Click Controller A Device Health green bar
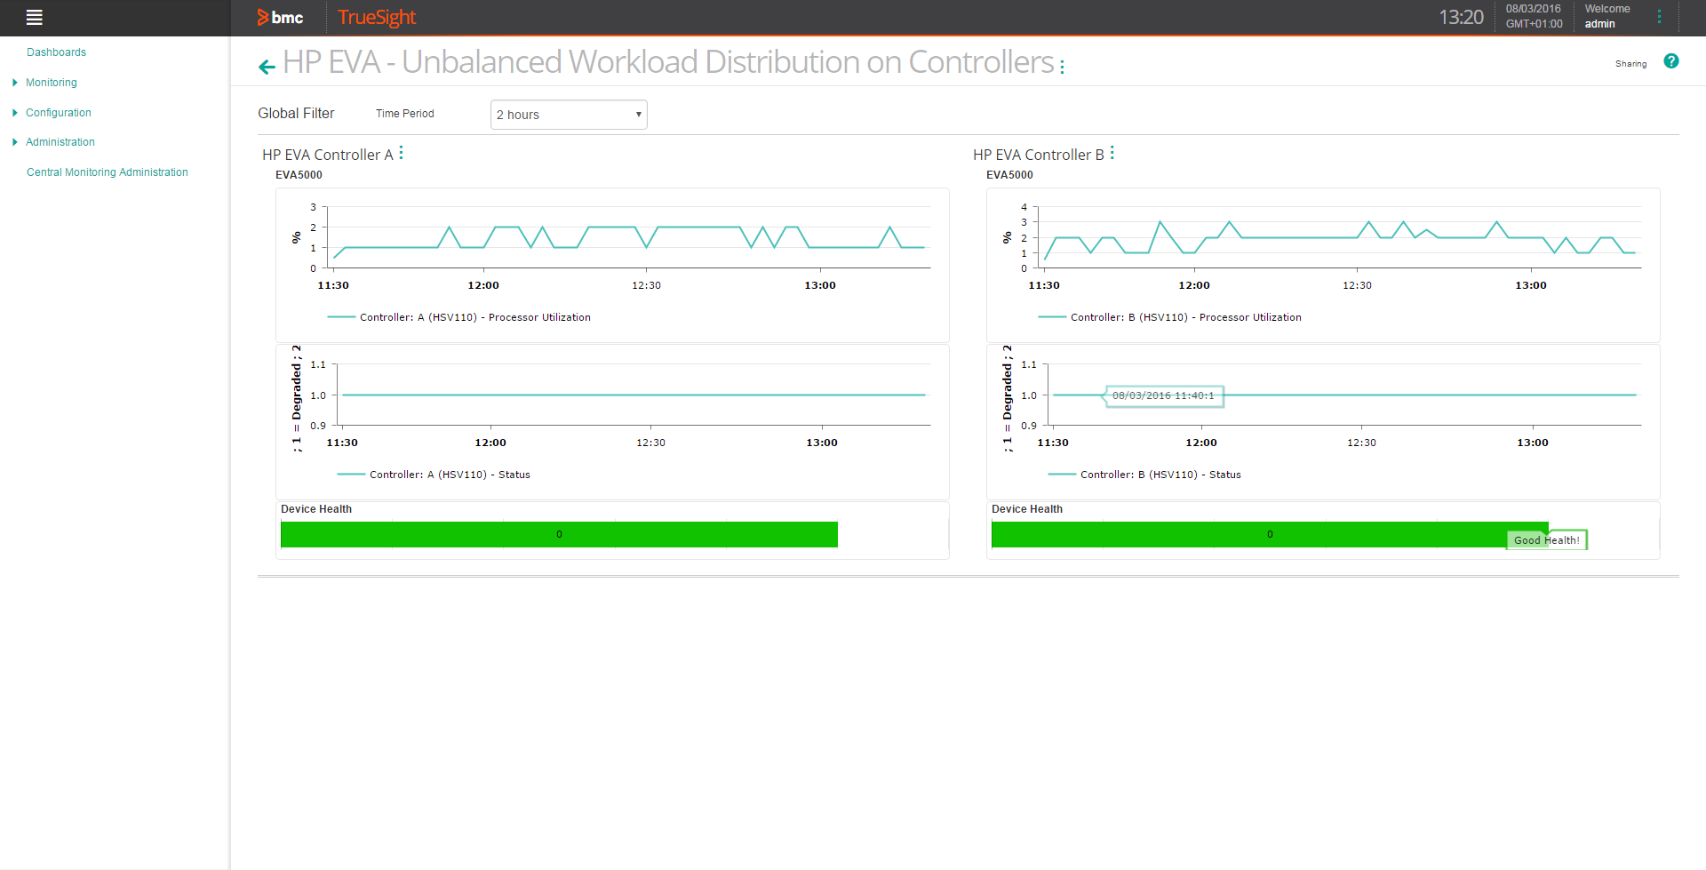This screenshot has width=1706, height=870. click(x=559, y=534)
